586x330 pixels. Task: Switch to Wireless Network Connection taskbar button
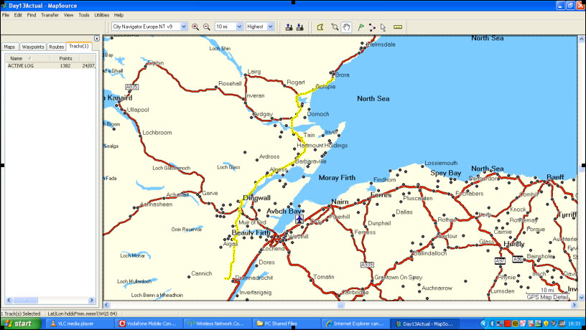point(218,324)
